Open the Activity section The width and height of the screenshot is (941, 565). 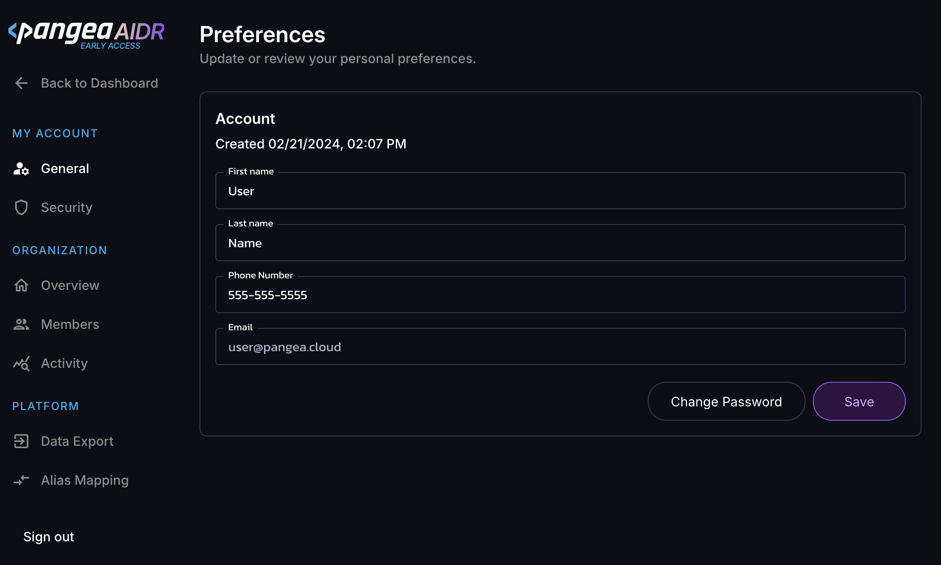coord(64,363)
